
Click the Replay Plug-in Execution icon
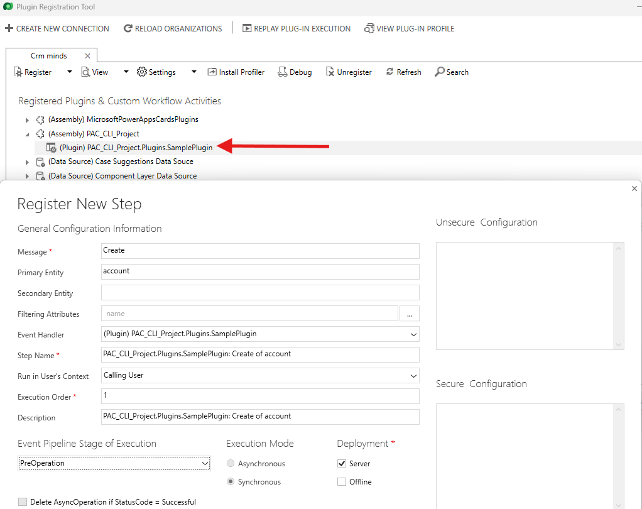247,28
